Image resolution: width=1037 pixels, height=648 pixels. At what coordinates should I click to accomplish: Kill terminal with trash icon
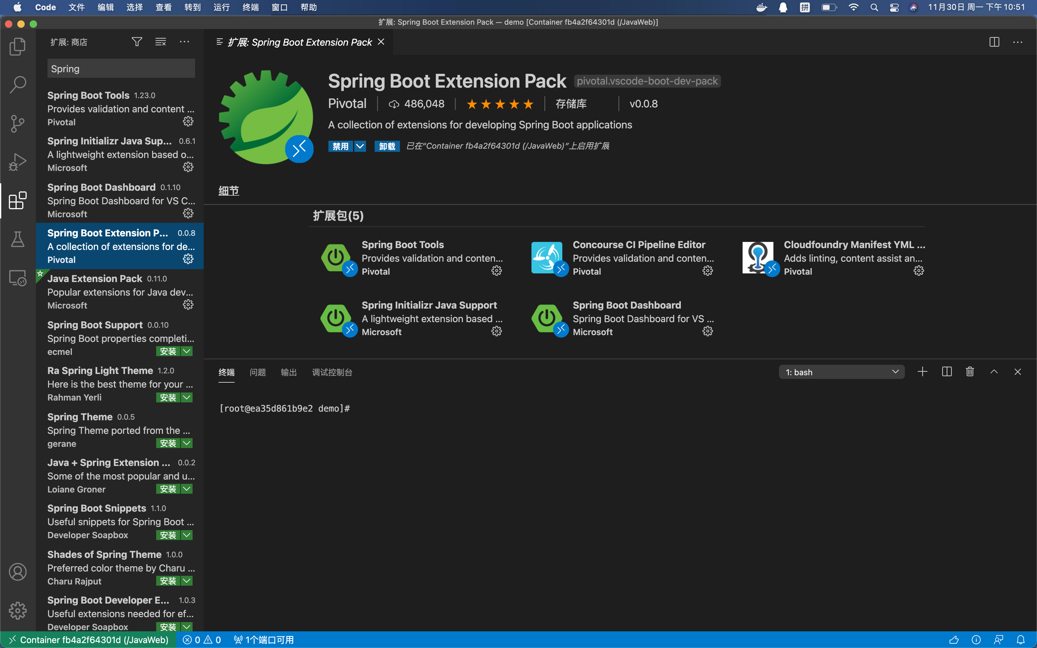[970, 372]
